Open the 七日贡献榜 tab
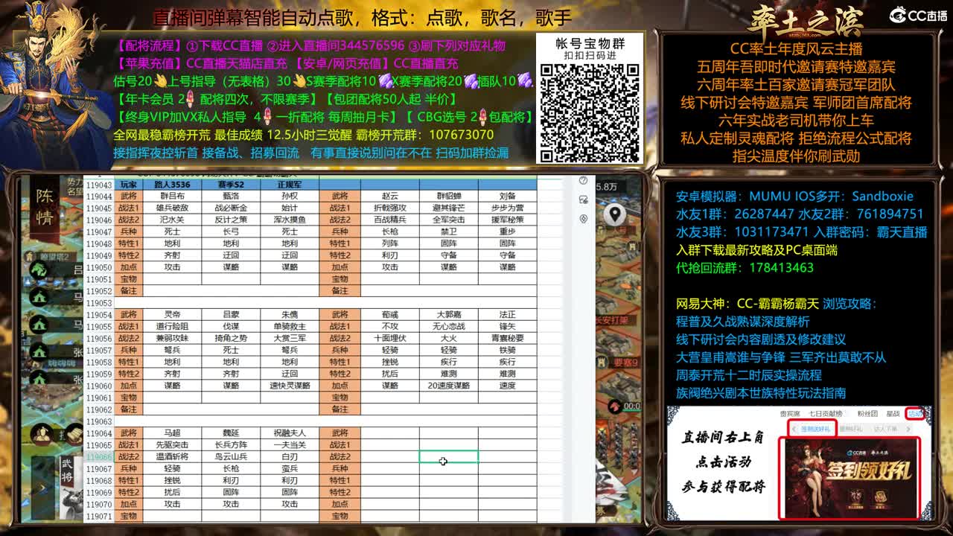This screenshot has height=536, width=953. coord(826,414)
